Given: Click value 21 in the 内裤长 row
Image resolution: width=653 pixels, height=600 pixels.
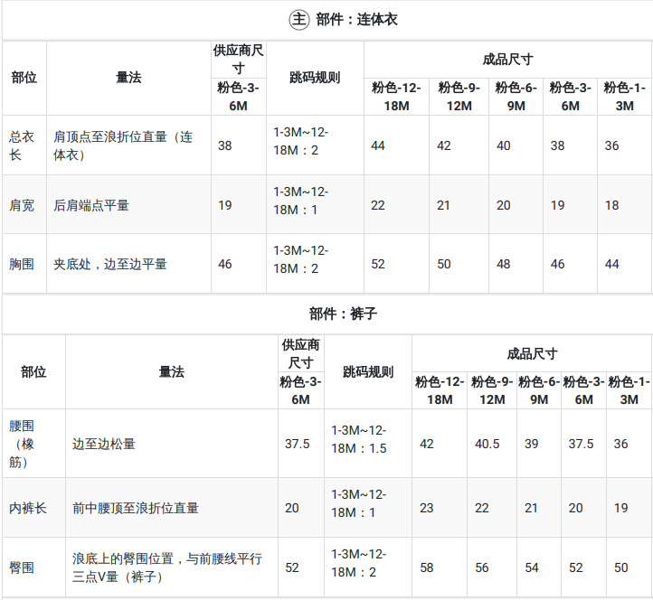Looking at the screenshot, I should coord(531,508).
